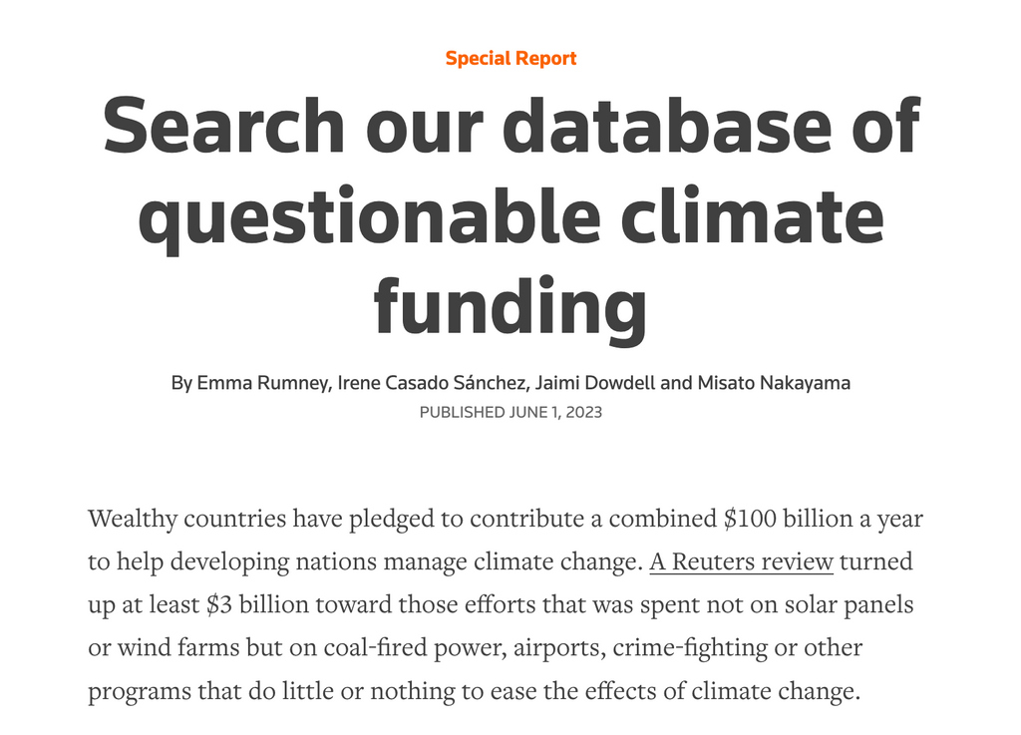The width and height of the screenshot is (1021, 735).
Task: Click the orange 'Special Report' label
Action: click(x=511, y=59)
